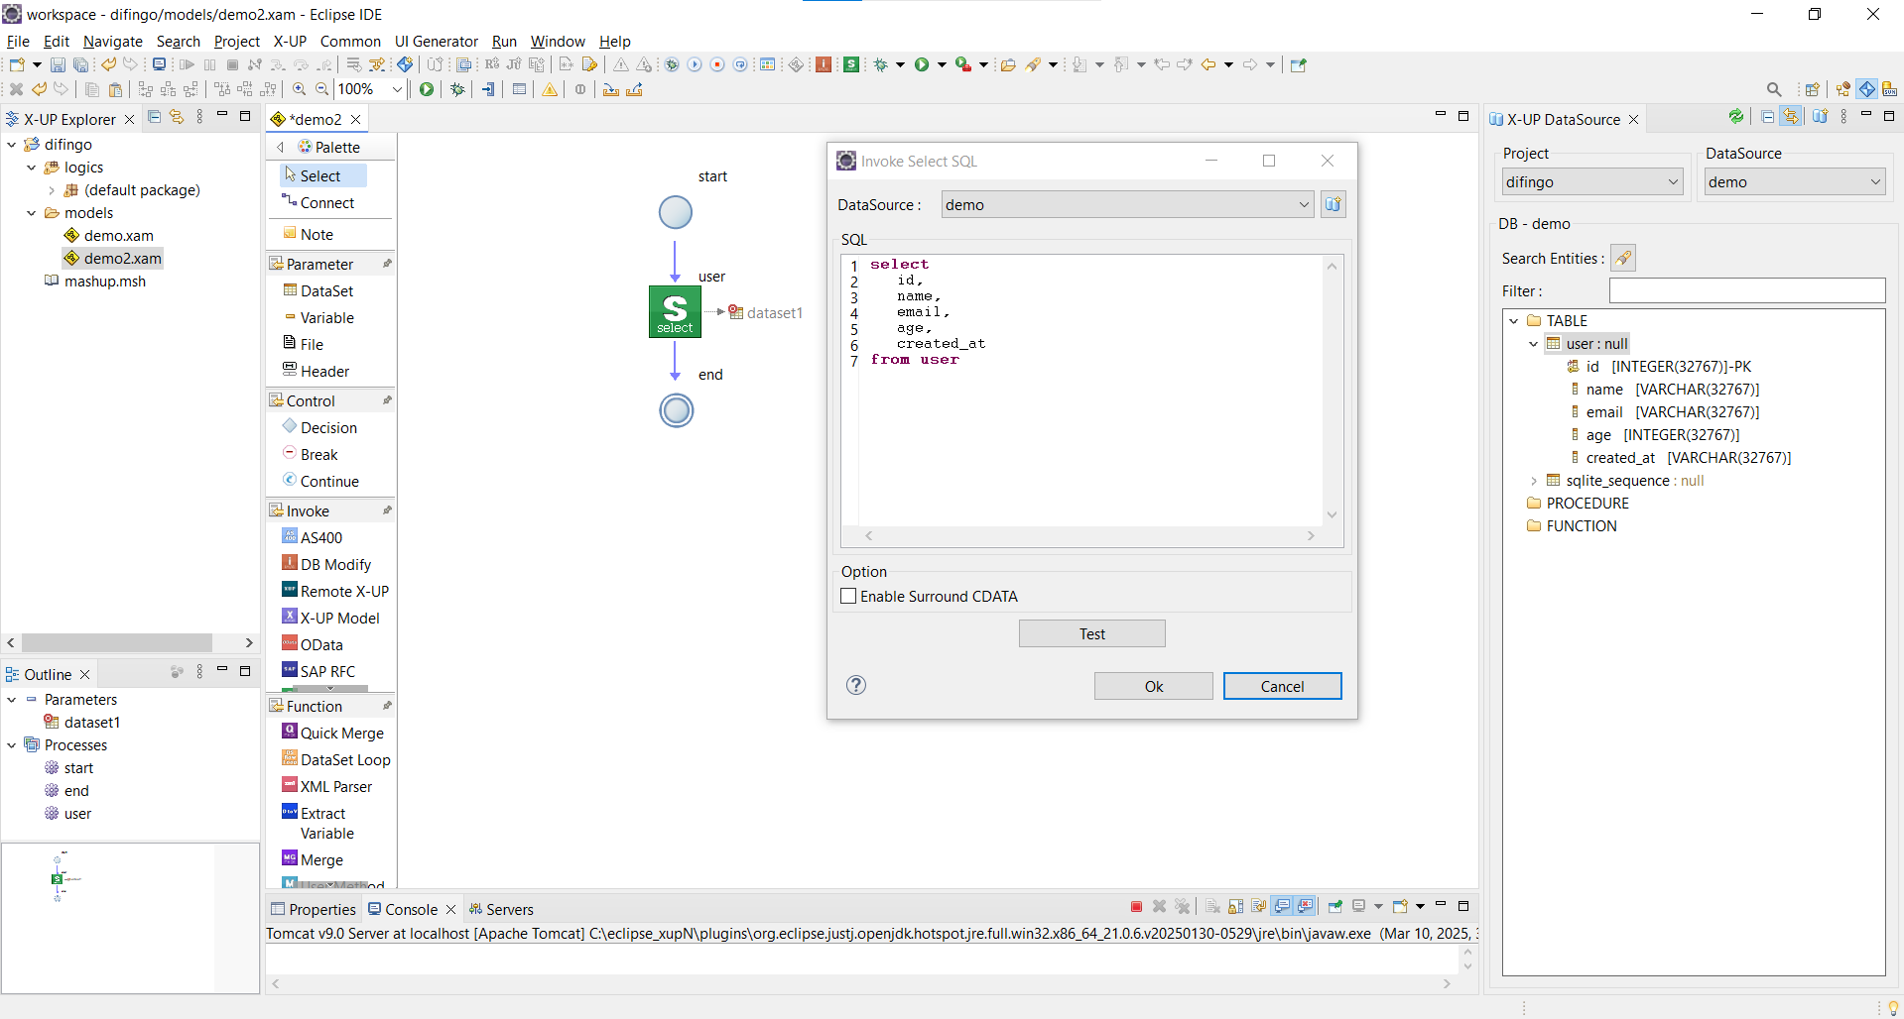Click the X-UP Explorer horizontal scrollbar
This screenshot has width=1904, height=1019.
pos(117,643)
